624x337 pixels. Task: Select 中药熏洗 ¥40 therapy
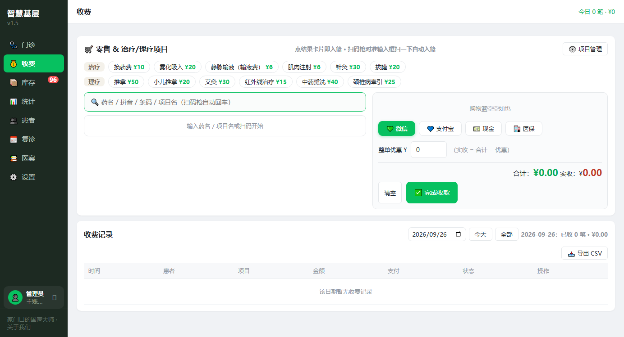[320, 82]
